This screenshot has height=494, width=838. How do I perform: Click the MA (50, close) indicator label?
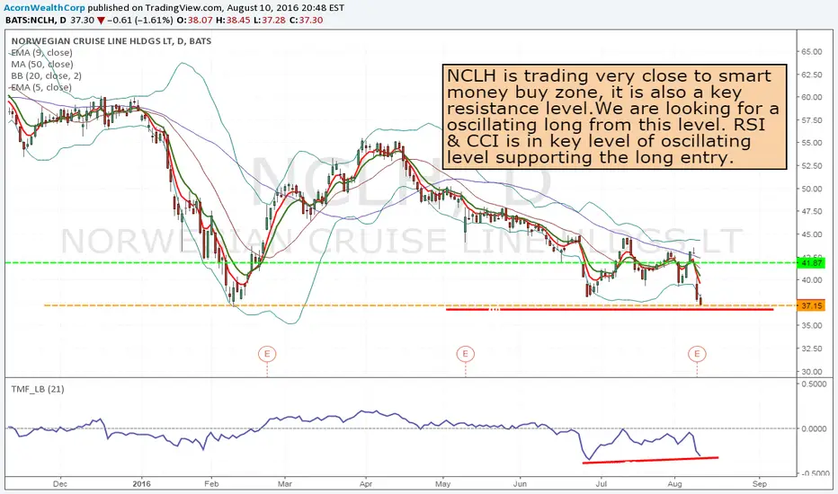tap(41, 64)
